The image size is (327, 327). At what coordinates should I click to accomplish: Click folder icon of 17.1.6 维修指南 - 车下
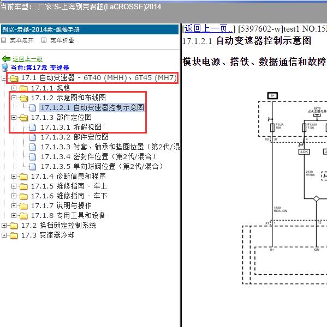tap(23, 196)
